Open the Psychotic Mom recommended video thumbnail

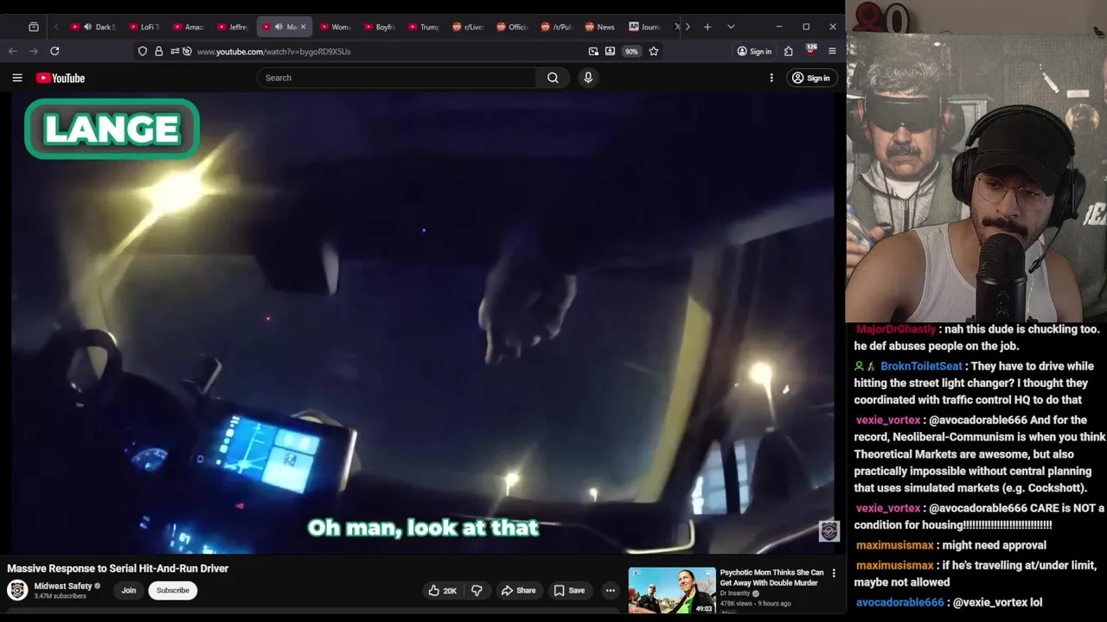coord(672,591)
